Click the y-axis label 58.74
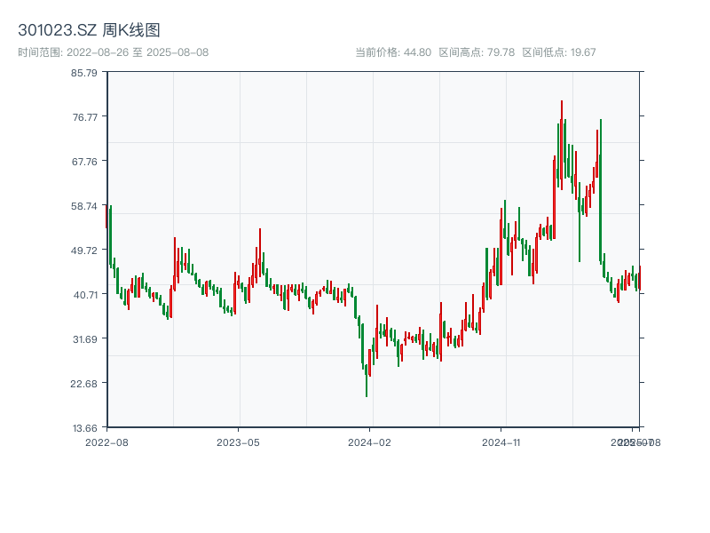This screenshot has height=533, width=710. coord(84,206)
